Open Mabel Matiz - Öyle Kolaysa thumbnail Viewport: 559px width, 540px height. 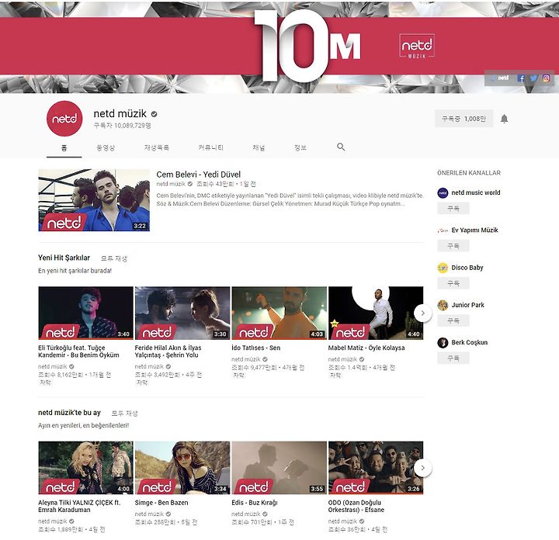(x=376, y=313)
